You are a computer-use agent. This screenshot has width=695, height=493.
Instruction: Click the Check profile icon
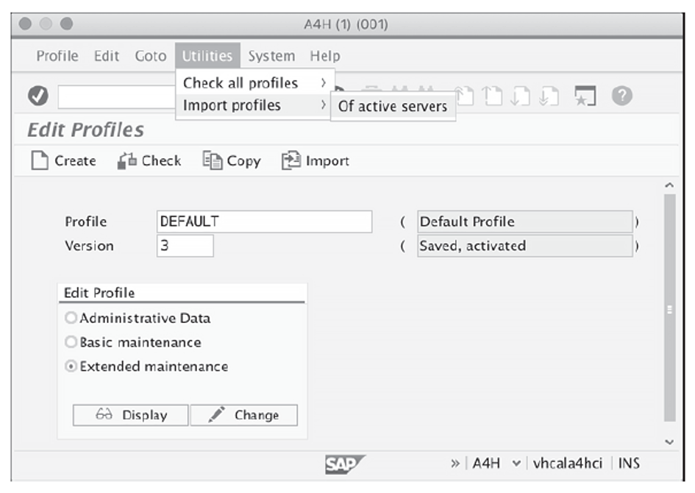[126, 160]
